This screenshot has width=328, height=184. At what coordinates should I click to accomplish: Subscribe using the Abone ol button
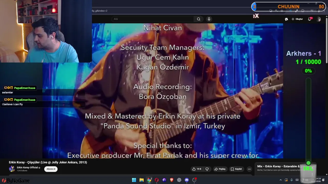[x=51, y=169]
